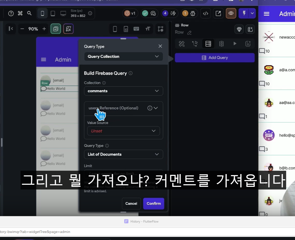Collapse the users Reference section chevron
The image size is (295, 240).
coord(156,108)
